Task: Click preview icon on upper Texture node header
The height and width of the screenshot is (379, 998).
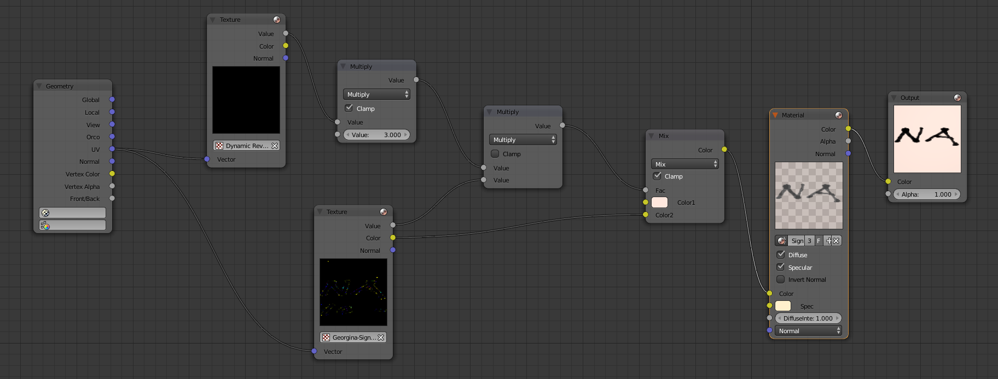Action: coord(277,20)
